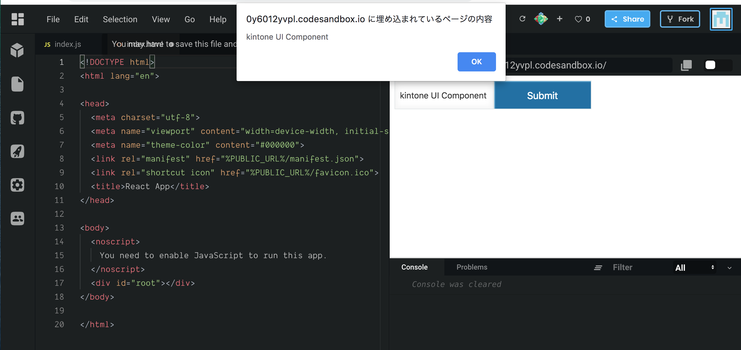Open the Edit menu

pyautogui.click(x=81, y=19)
